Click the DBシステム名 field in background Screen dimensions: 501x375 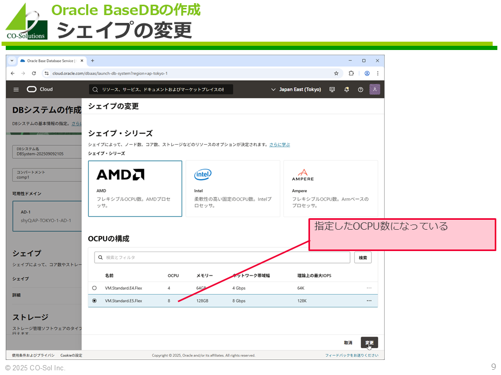pyautogui.click(x=47, y=152)
